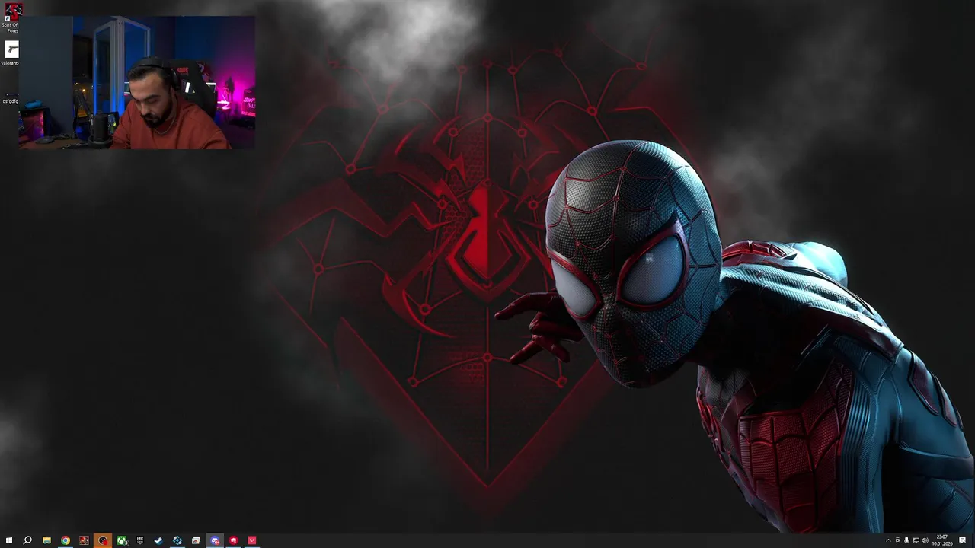Open Epic Games Launcher taskbar icon
Screen dimensions: 975x548
coord(140,540)
